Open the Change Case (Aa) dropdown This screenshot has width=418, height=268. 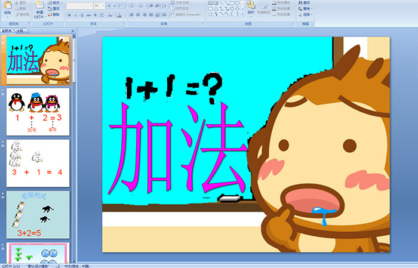point(110,15)
